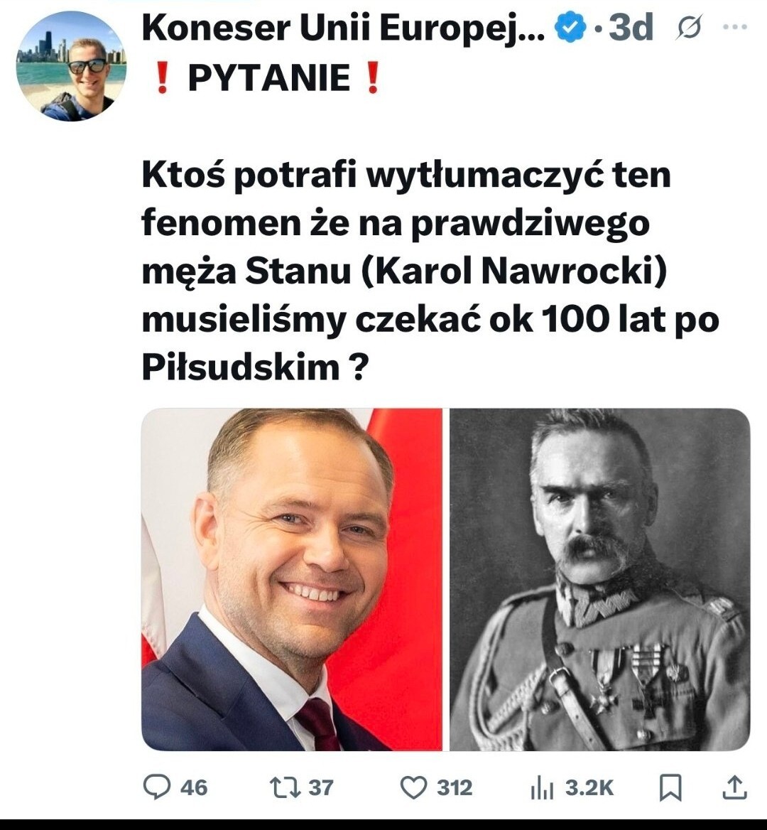Open the black-and-white uniformed portrait photo
767x830 pixels.
click(600, 579)
